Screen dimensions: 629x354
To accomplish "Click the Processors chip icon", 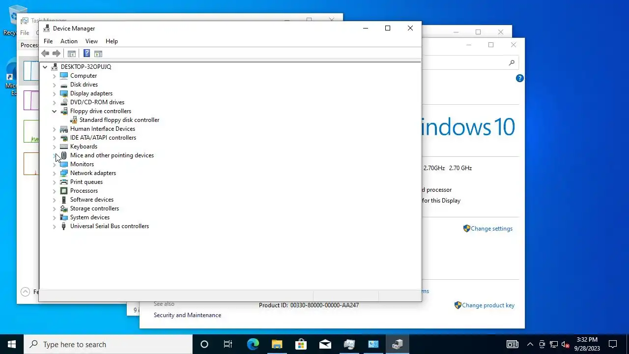I will coord(64,191).
